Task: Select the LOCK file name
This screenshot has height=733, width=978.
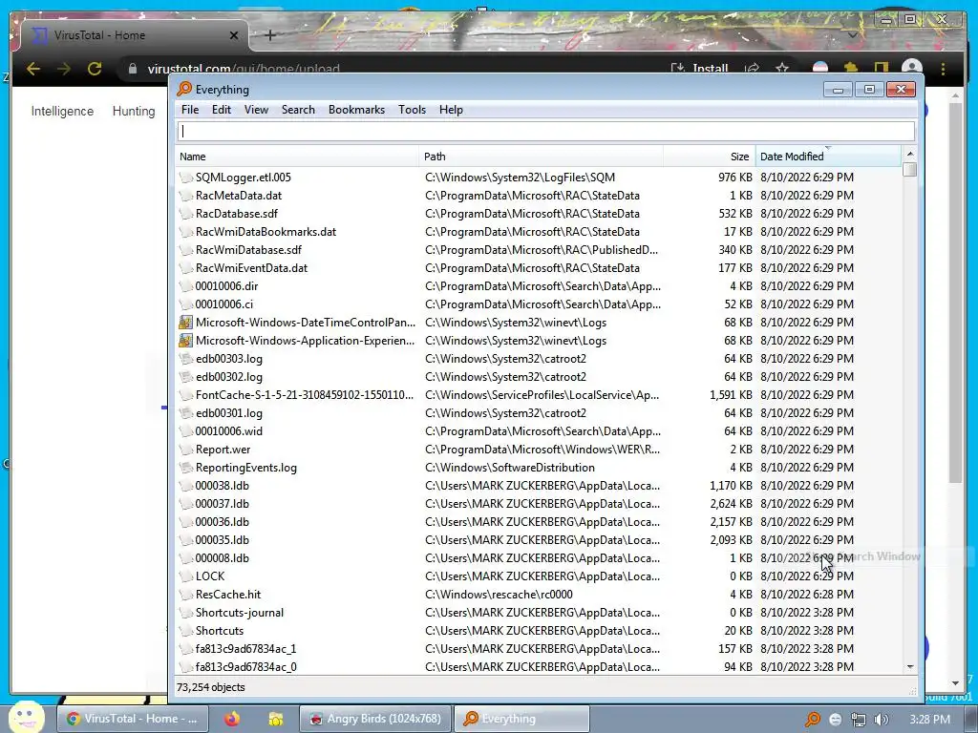Action: tap(209, 576)
